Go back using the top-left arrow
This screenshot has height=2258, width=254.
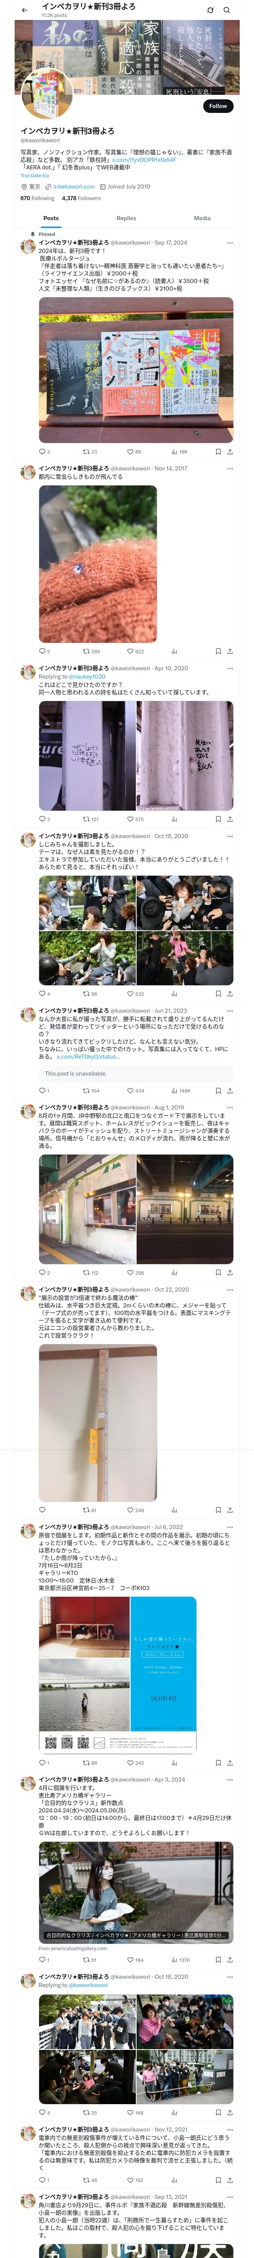coord(24,10)
